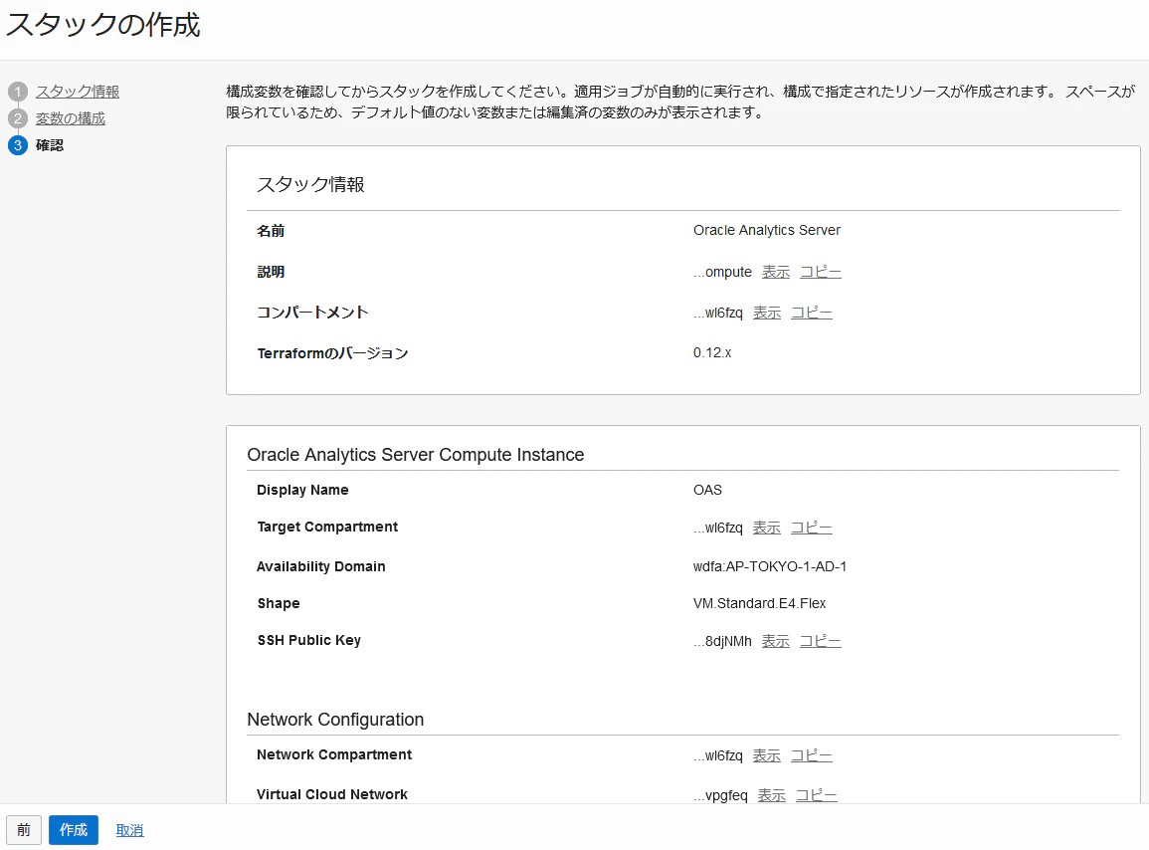Copy the コンパートメント value
1149x850 pixels.
[811, 314]
